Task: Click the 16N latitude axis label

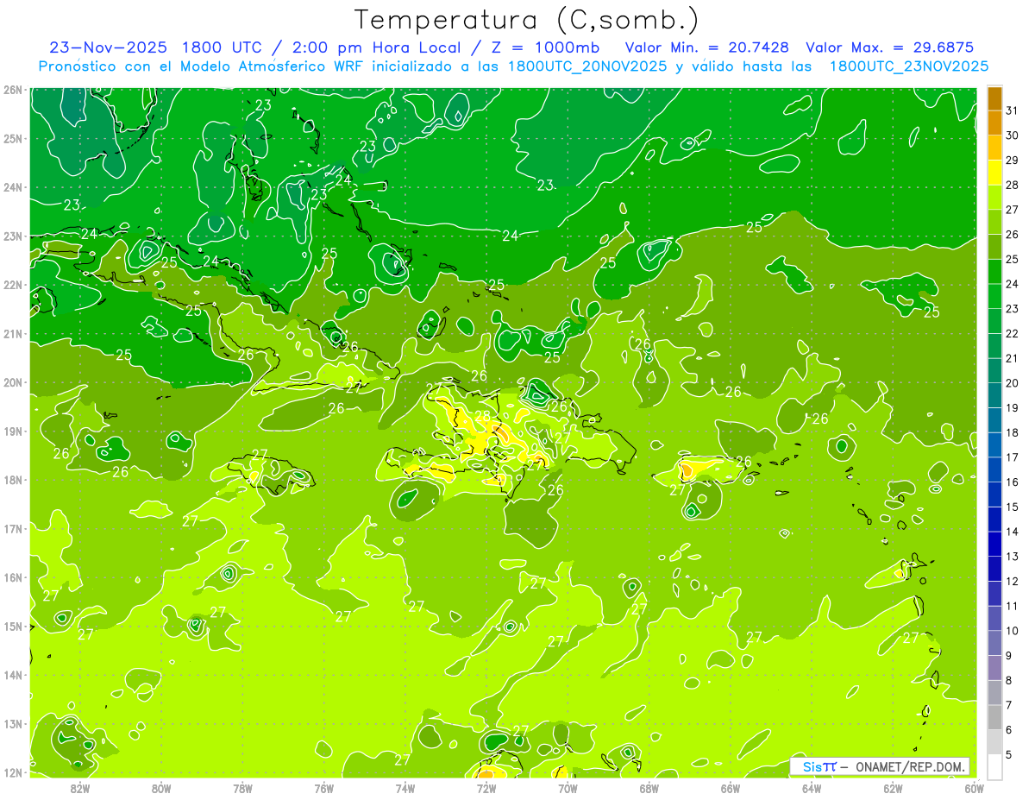Action: [13, 577]
